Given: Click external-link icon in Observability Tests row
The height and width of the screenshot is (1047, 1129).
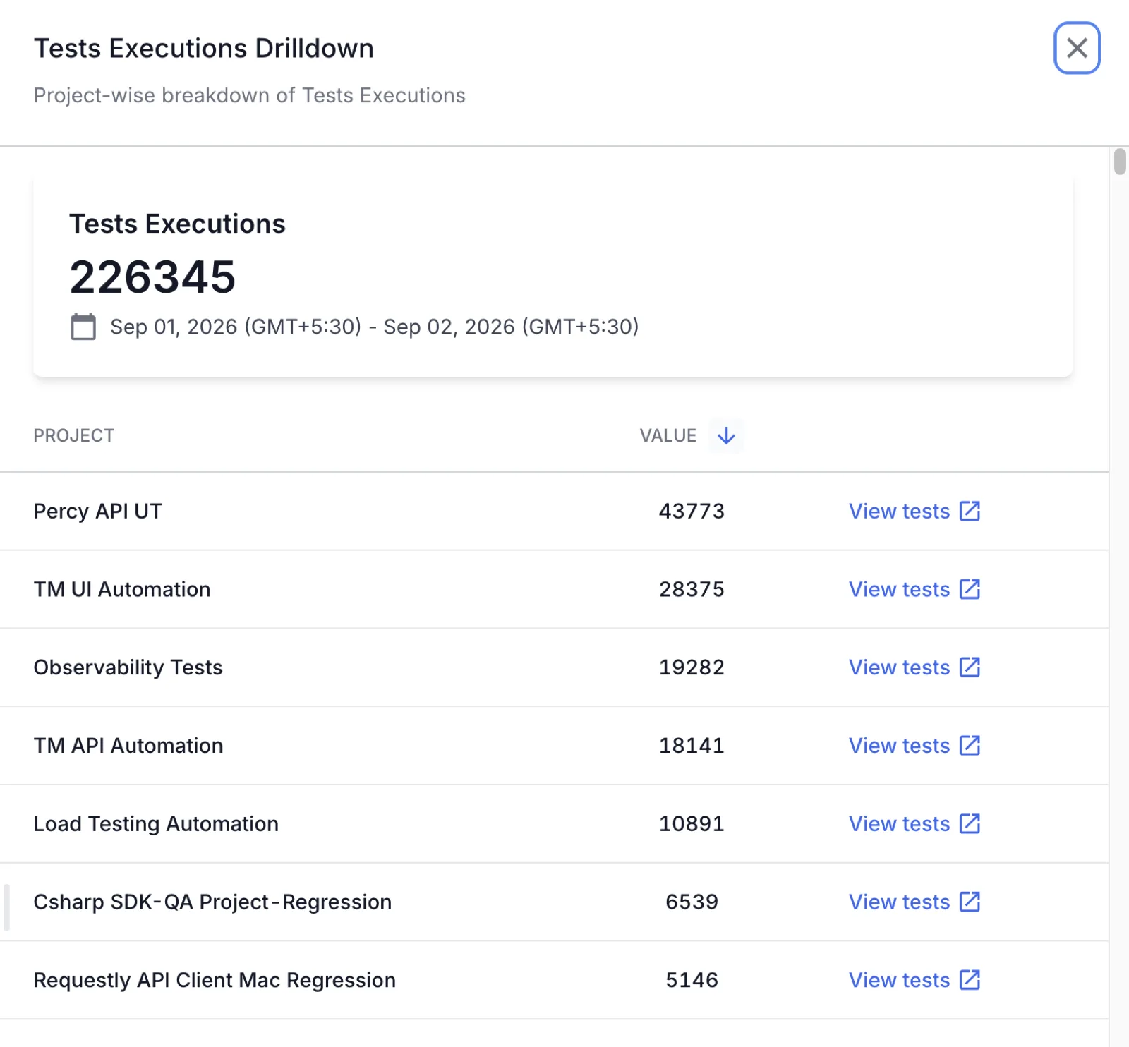Looking at the screenshot, I should tap(970, 667).
